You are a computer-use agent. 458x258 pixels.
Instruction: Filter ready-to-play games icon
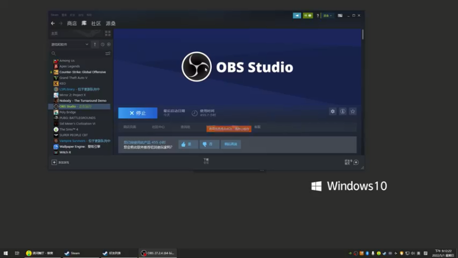[109, 45]
